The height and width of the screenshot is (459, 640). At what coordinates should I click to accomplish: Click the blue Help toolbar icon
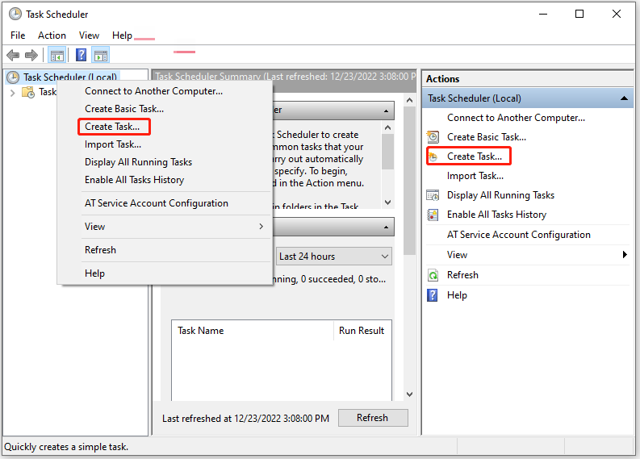(82, 55)
